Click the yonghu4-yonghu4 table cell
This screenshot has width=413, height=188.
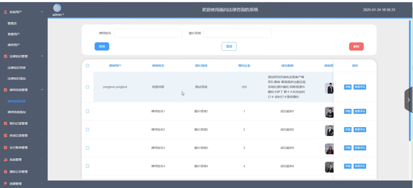tap(115, 87)
